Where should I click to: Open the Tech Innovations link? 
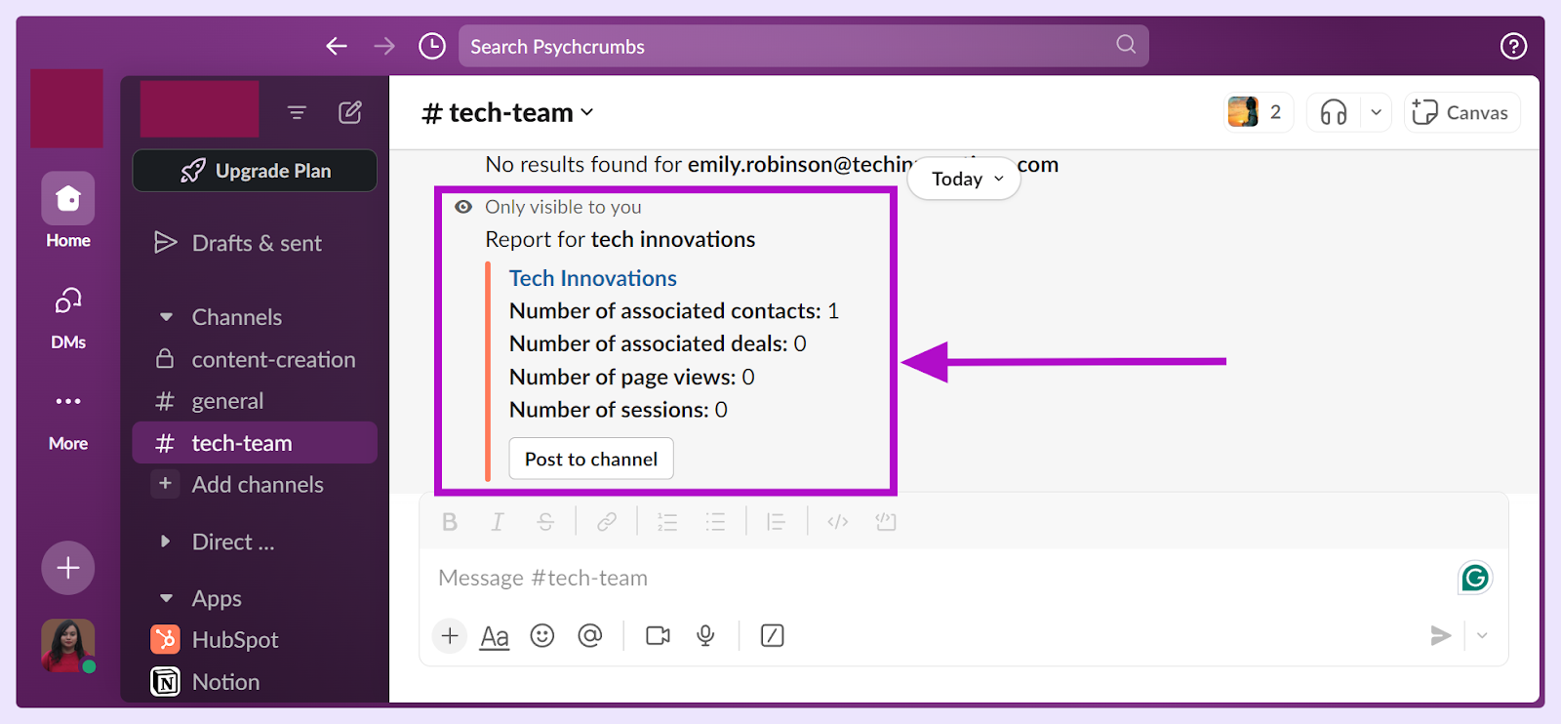coord(592,278)
